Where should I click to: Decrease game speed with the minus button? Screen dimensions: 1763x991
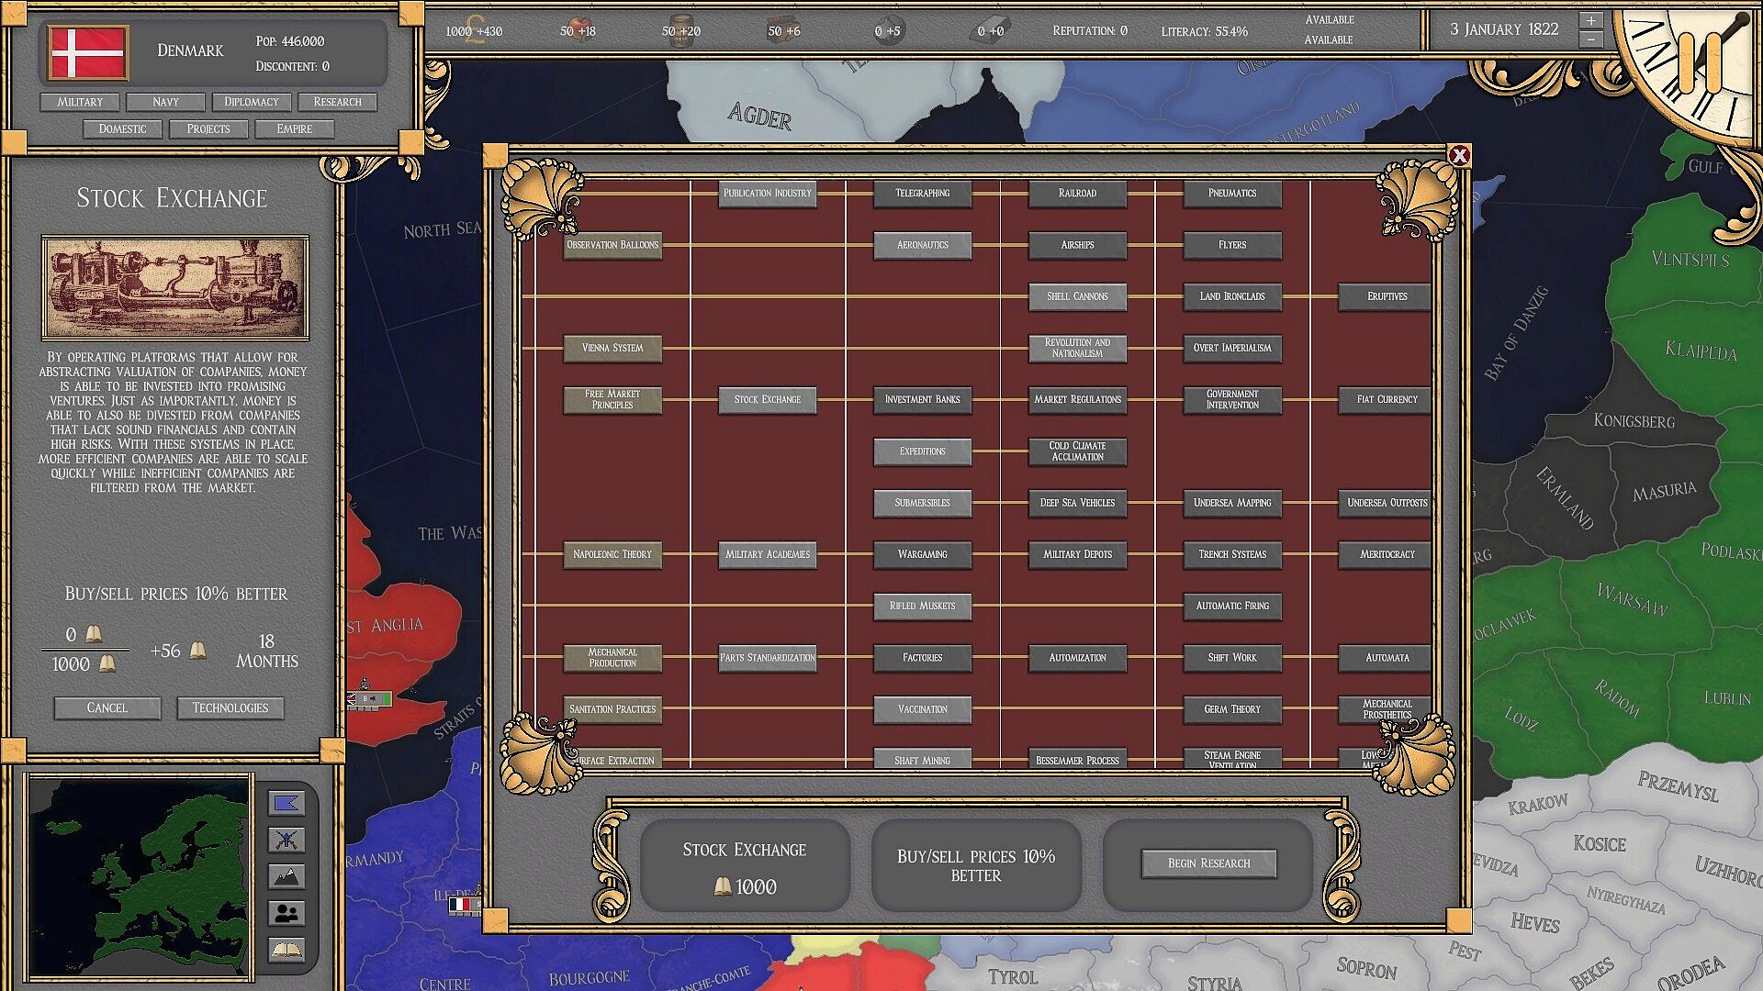click(x=1591, y=39)
